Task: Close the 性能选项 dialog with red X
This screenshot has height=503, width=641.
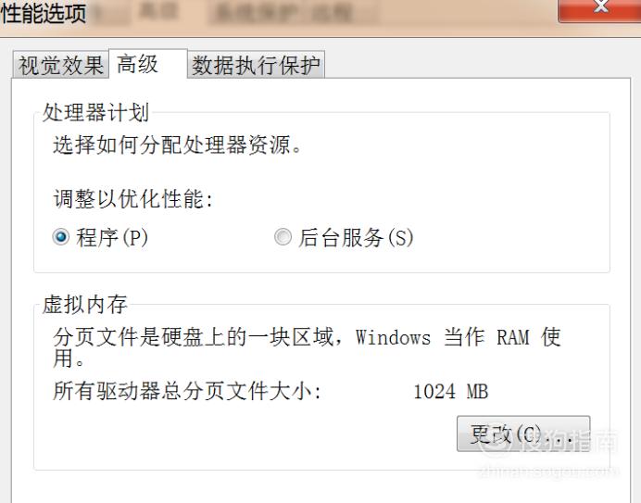Action: click(599, 9)
